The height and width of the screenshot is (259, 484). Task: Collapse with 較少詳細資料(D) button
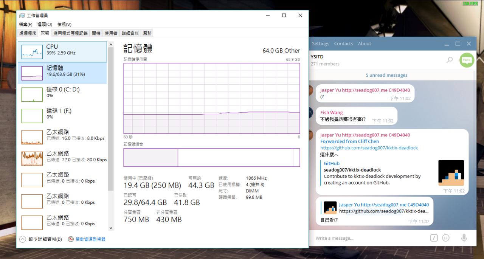tap(40, 239)
